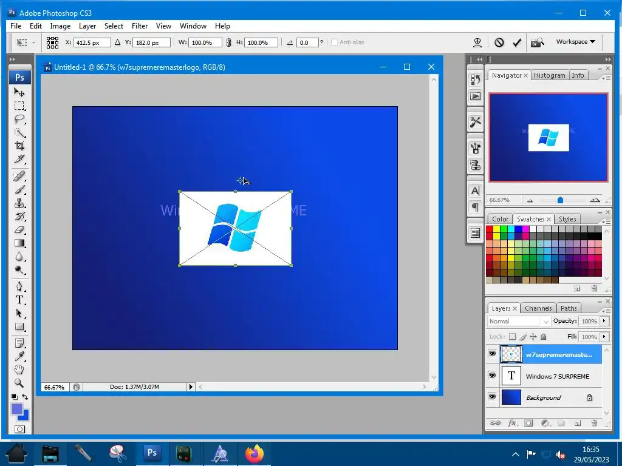Cancel the transform in options bar

pos(499,42)
